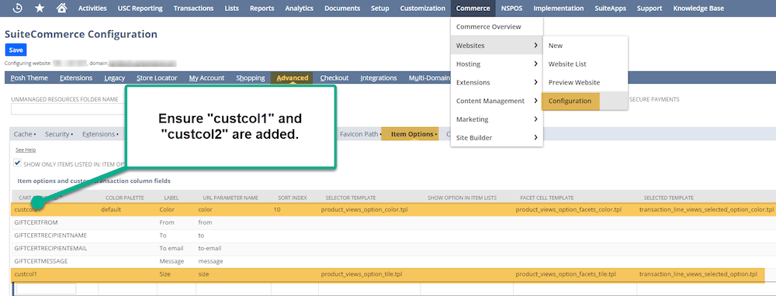Switch to the Posh Theme tab
Viewport: 776px width, 296px height.
[29, 77]
